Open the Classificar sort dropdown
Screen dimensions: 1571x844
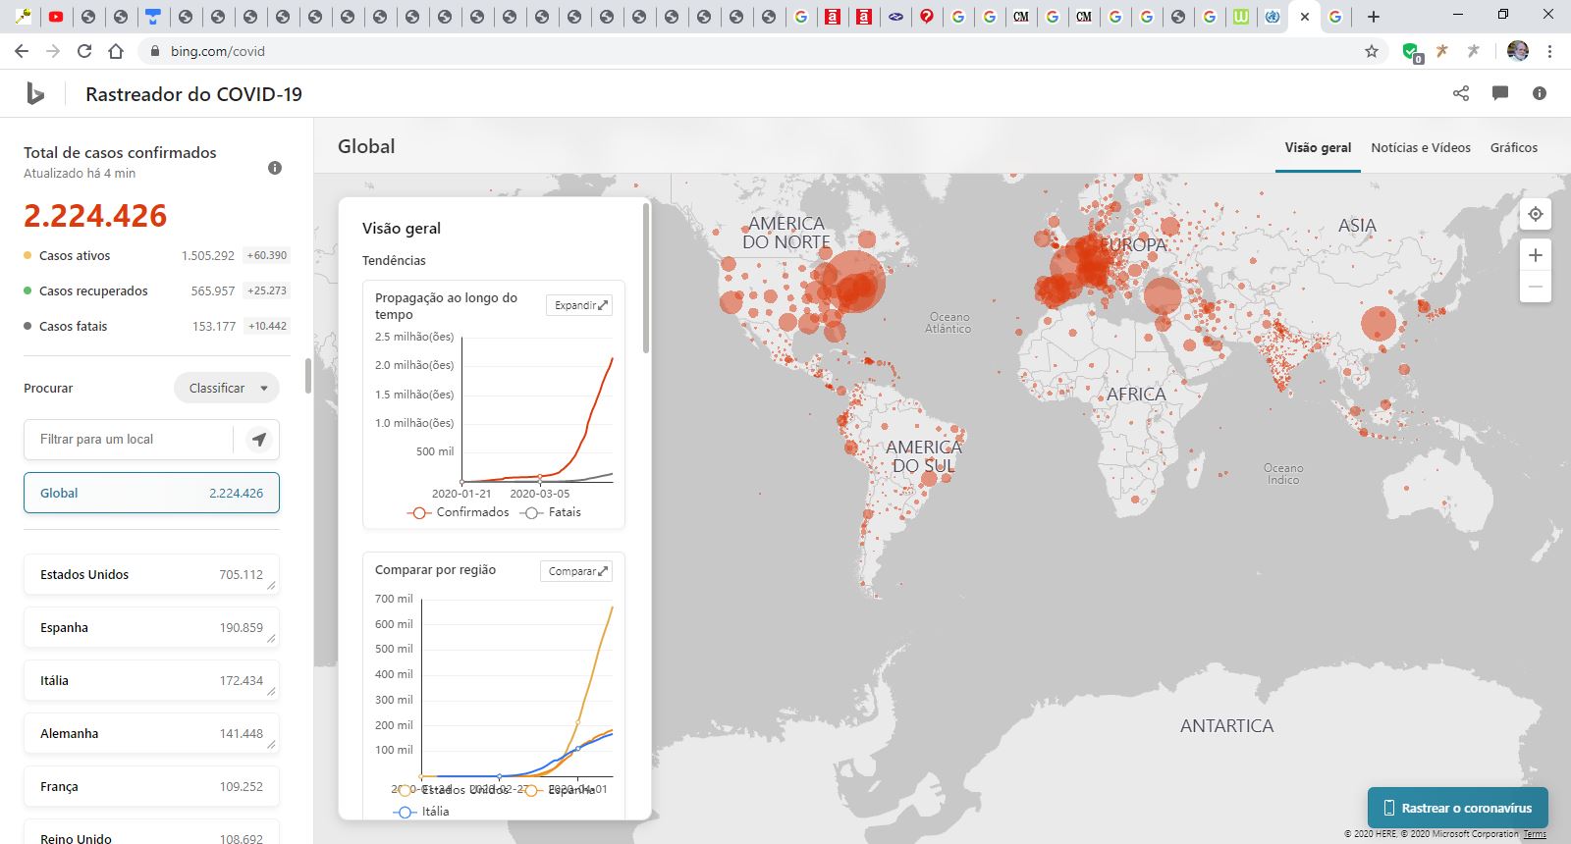pyautogui.click(x=227, y=388)
